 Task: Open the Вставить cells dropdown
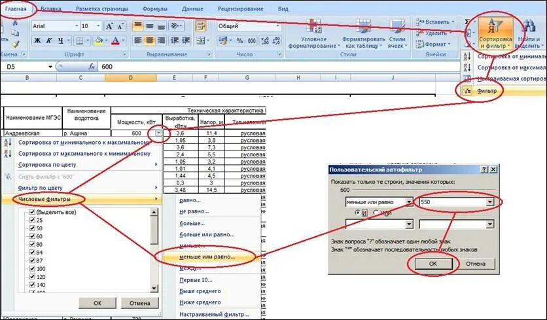453,22
